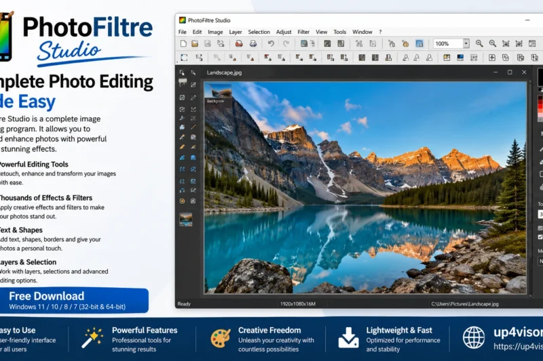Click landscape preview thumbnail below tool palette
Screen dimensions: 543x361
point(185,219)
